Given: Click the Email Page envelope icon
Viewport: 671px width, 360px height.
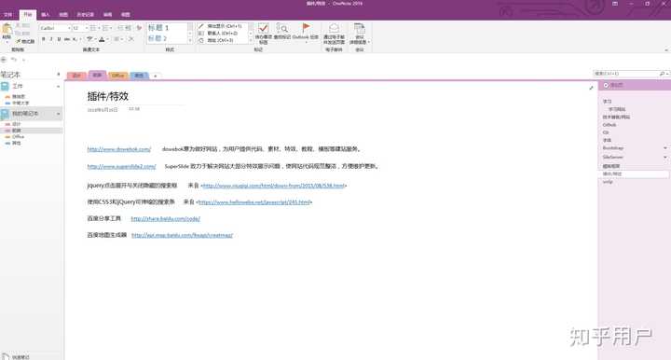Looking at the screenshot, I should click(334, 28).
